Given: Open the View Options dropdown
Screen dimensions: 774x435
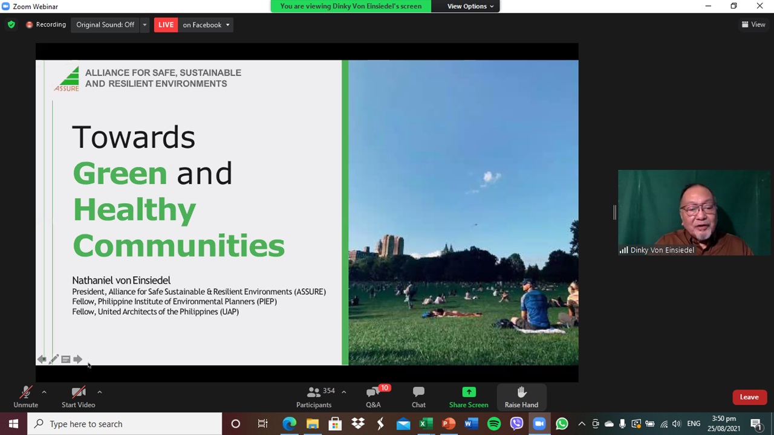Looking at the screenshot, I should point(470,6).
